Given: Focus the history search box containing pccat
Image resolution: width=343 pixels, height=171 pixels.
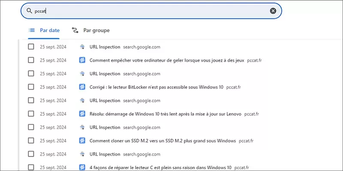Looking at the screenshot, I should click(x=151, y=11).
